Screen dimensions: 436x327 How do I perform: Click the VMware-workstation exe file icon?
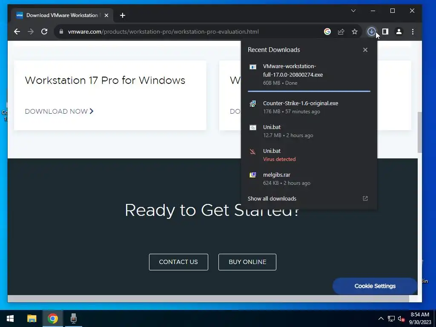click(253, 67)
